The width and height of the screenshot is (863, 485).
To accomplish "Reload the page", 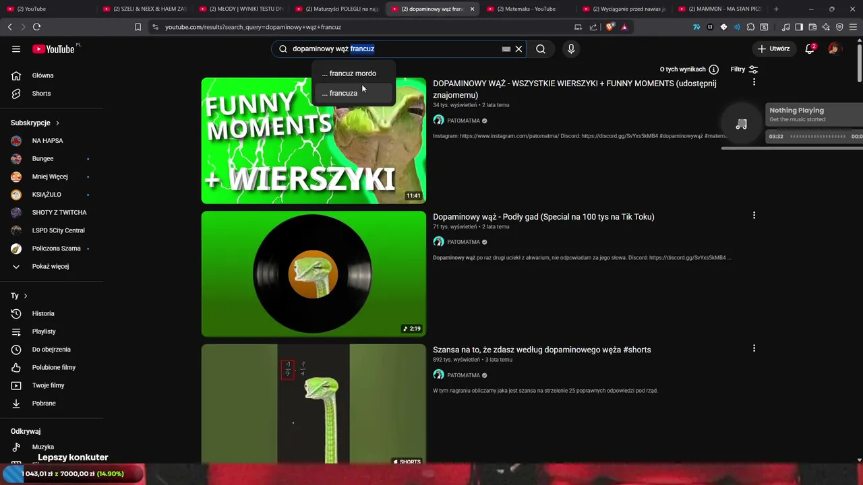I will click(x=36, y=27).
